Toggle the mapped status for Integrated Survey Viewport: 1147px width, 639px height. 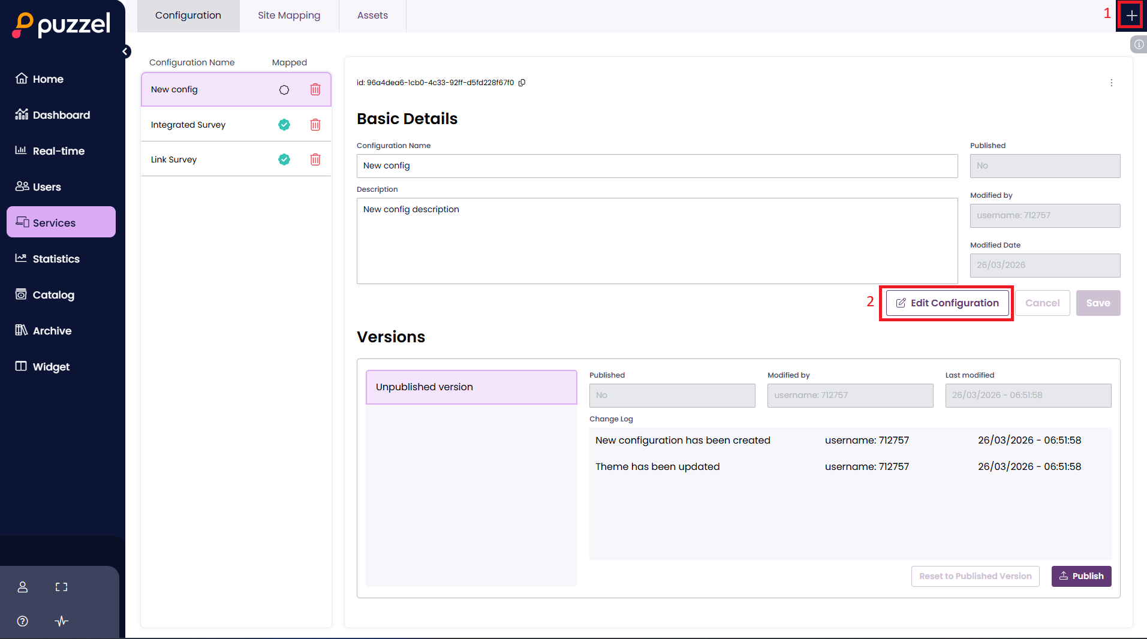(x=284, y=125)
